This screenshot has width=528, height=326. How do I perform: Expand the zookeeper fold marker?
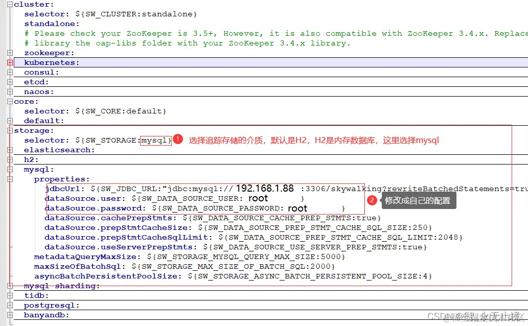click(x=10, y=53)
